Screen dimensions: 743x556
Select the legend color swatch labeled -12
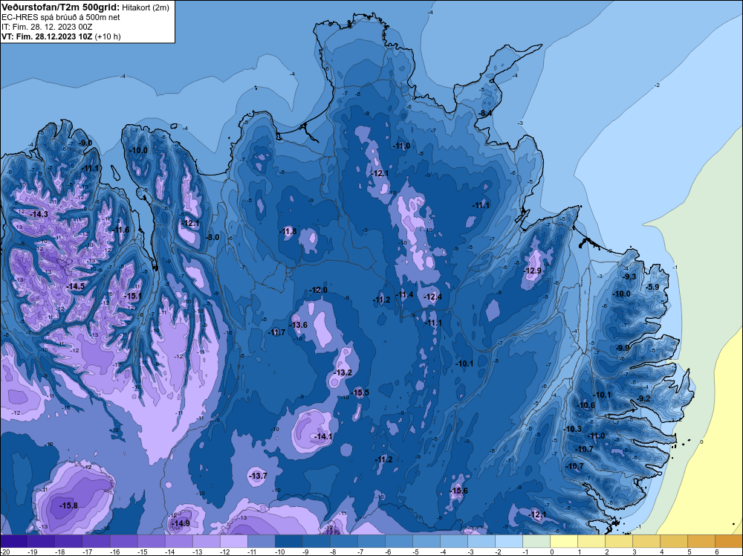click(233, 541)
